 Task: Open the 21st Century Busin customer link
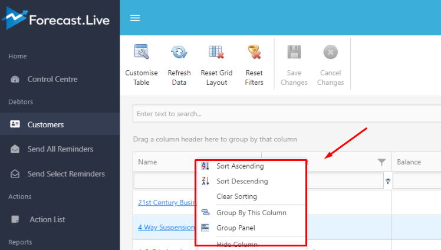(166, 202)
